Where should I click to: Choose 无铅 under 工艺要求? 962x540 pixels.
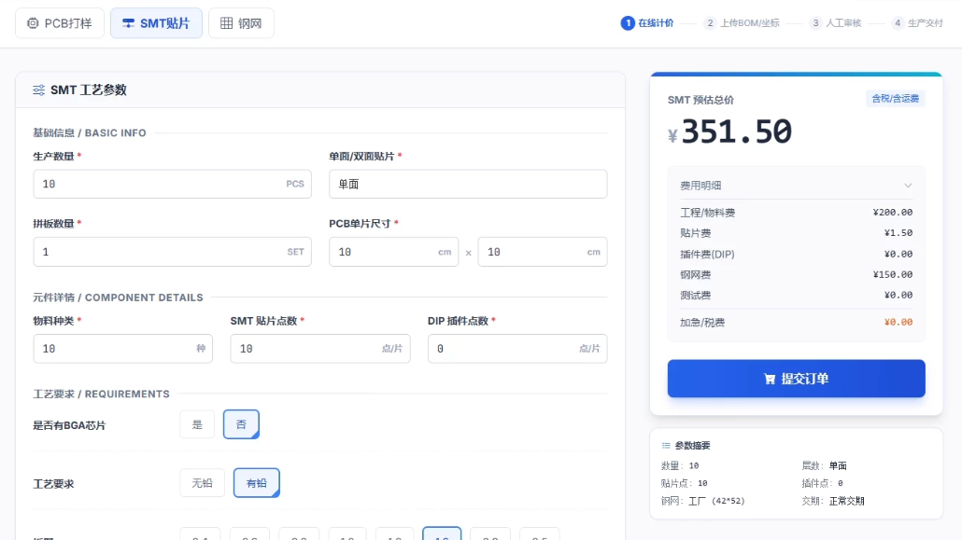(x=202, y=482)
